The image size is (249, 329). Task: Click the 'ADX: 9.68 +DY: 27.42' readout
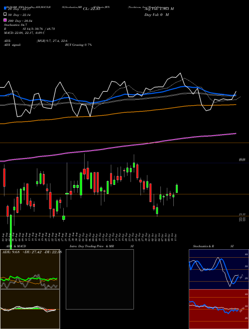tap(22, 252)
